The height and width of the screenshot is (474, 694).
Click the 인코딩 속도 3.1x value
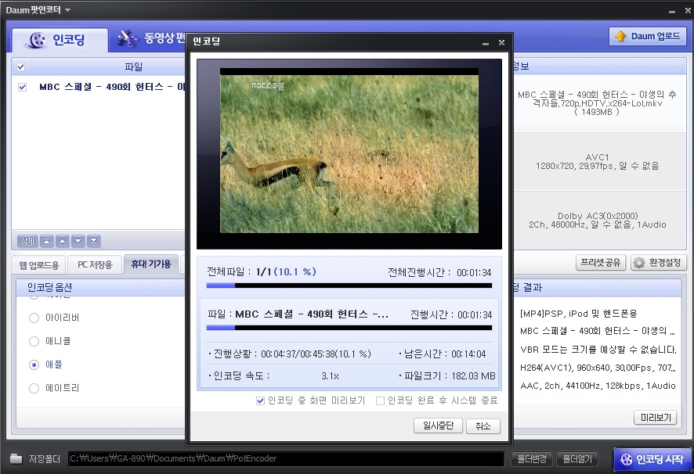pos(331,376)
